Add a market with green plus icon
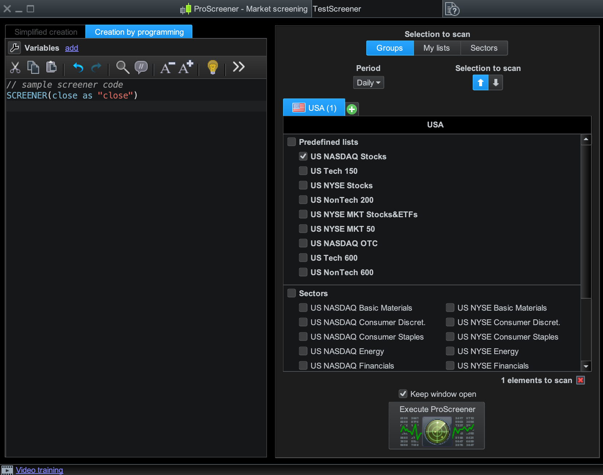 pos(351,109)
